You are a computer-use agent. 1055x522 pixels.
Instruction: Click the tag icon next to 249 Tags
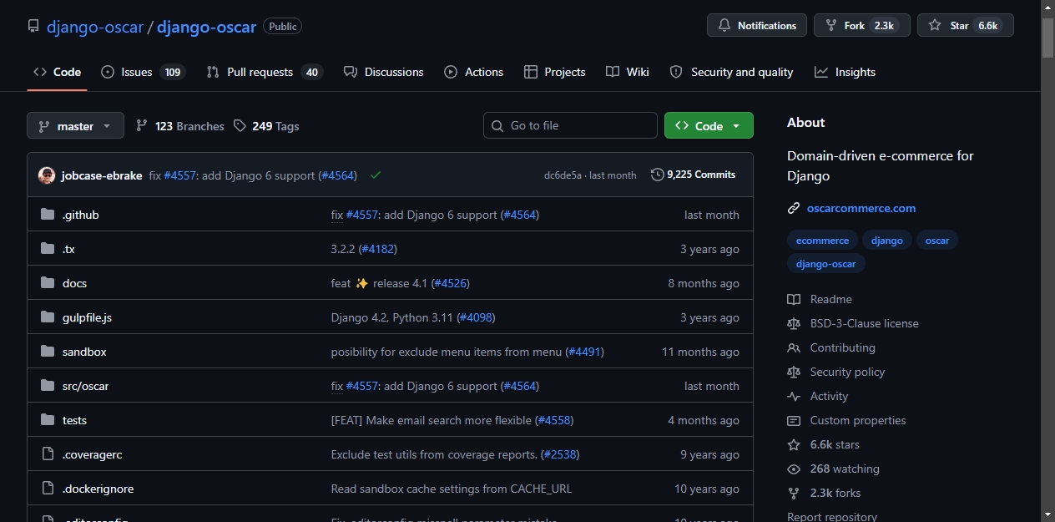pos(240,126)
